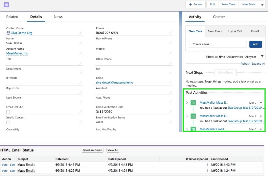The width and height of the screenshot is (268, 177).
Task: Open the dropdown arrow next to New Note
Action: pos(262,5)
